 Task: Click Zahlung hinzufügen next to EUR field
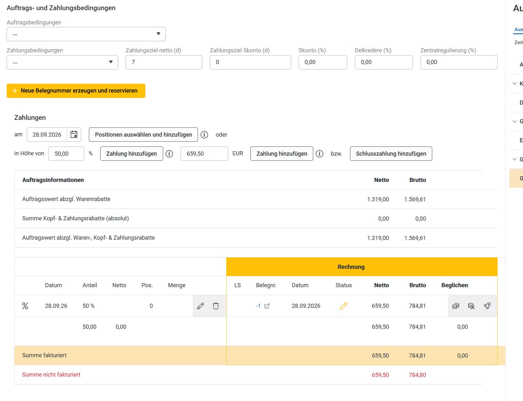click(x=282, y=154)
